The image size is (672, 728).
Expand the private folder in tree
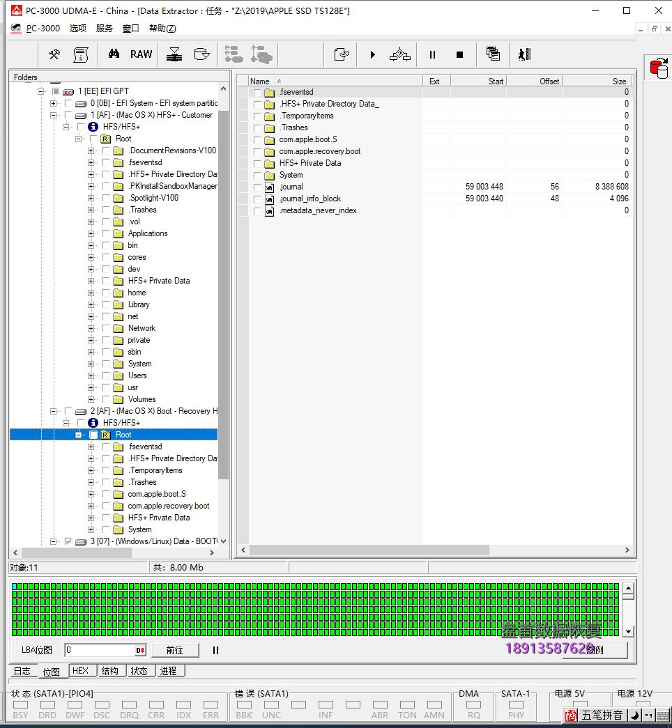click(91, 341)
